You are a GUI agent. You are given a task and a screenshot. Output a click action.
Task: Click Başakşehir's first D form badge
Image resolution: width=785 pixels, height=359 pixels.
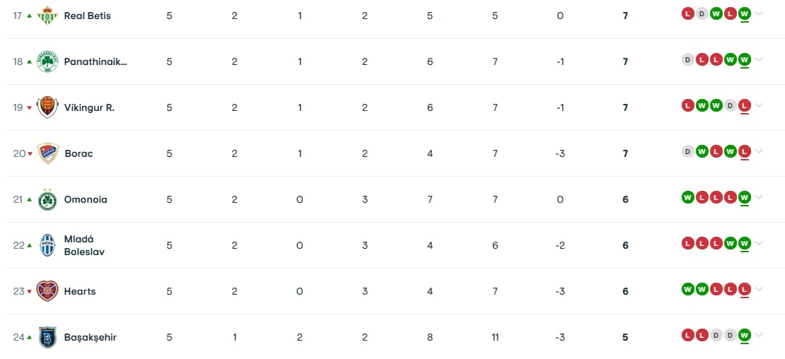tap(716, 335)
